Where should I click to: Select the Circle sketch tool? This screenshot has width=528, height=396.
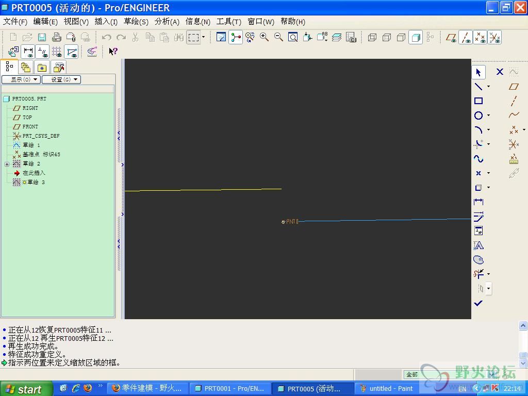pos(478,115)
